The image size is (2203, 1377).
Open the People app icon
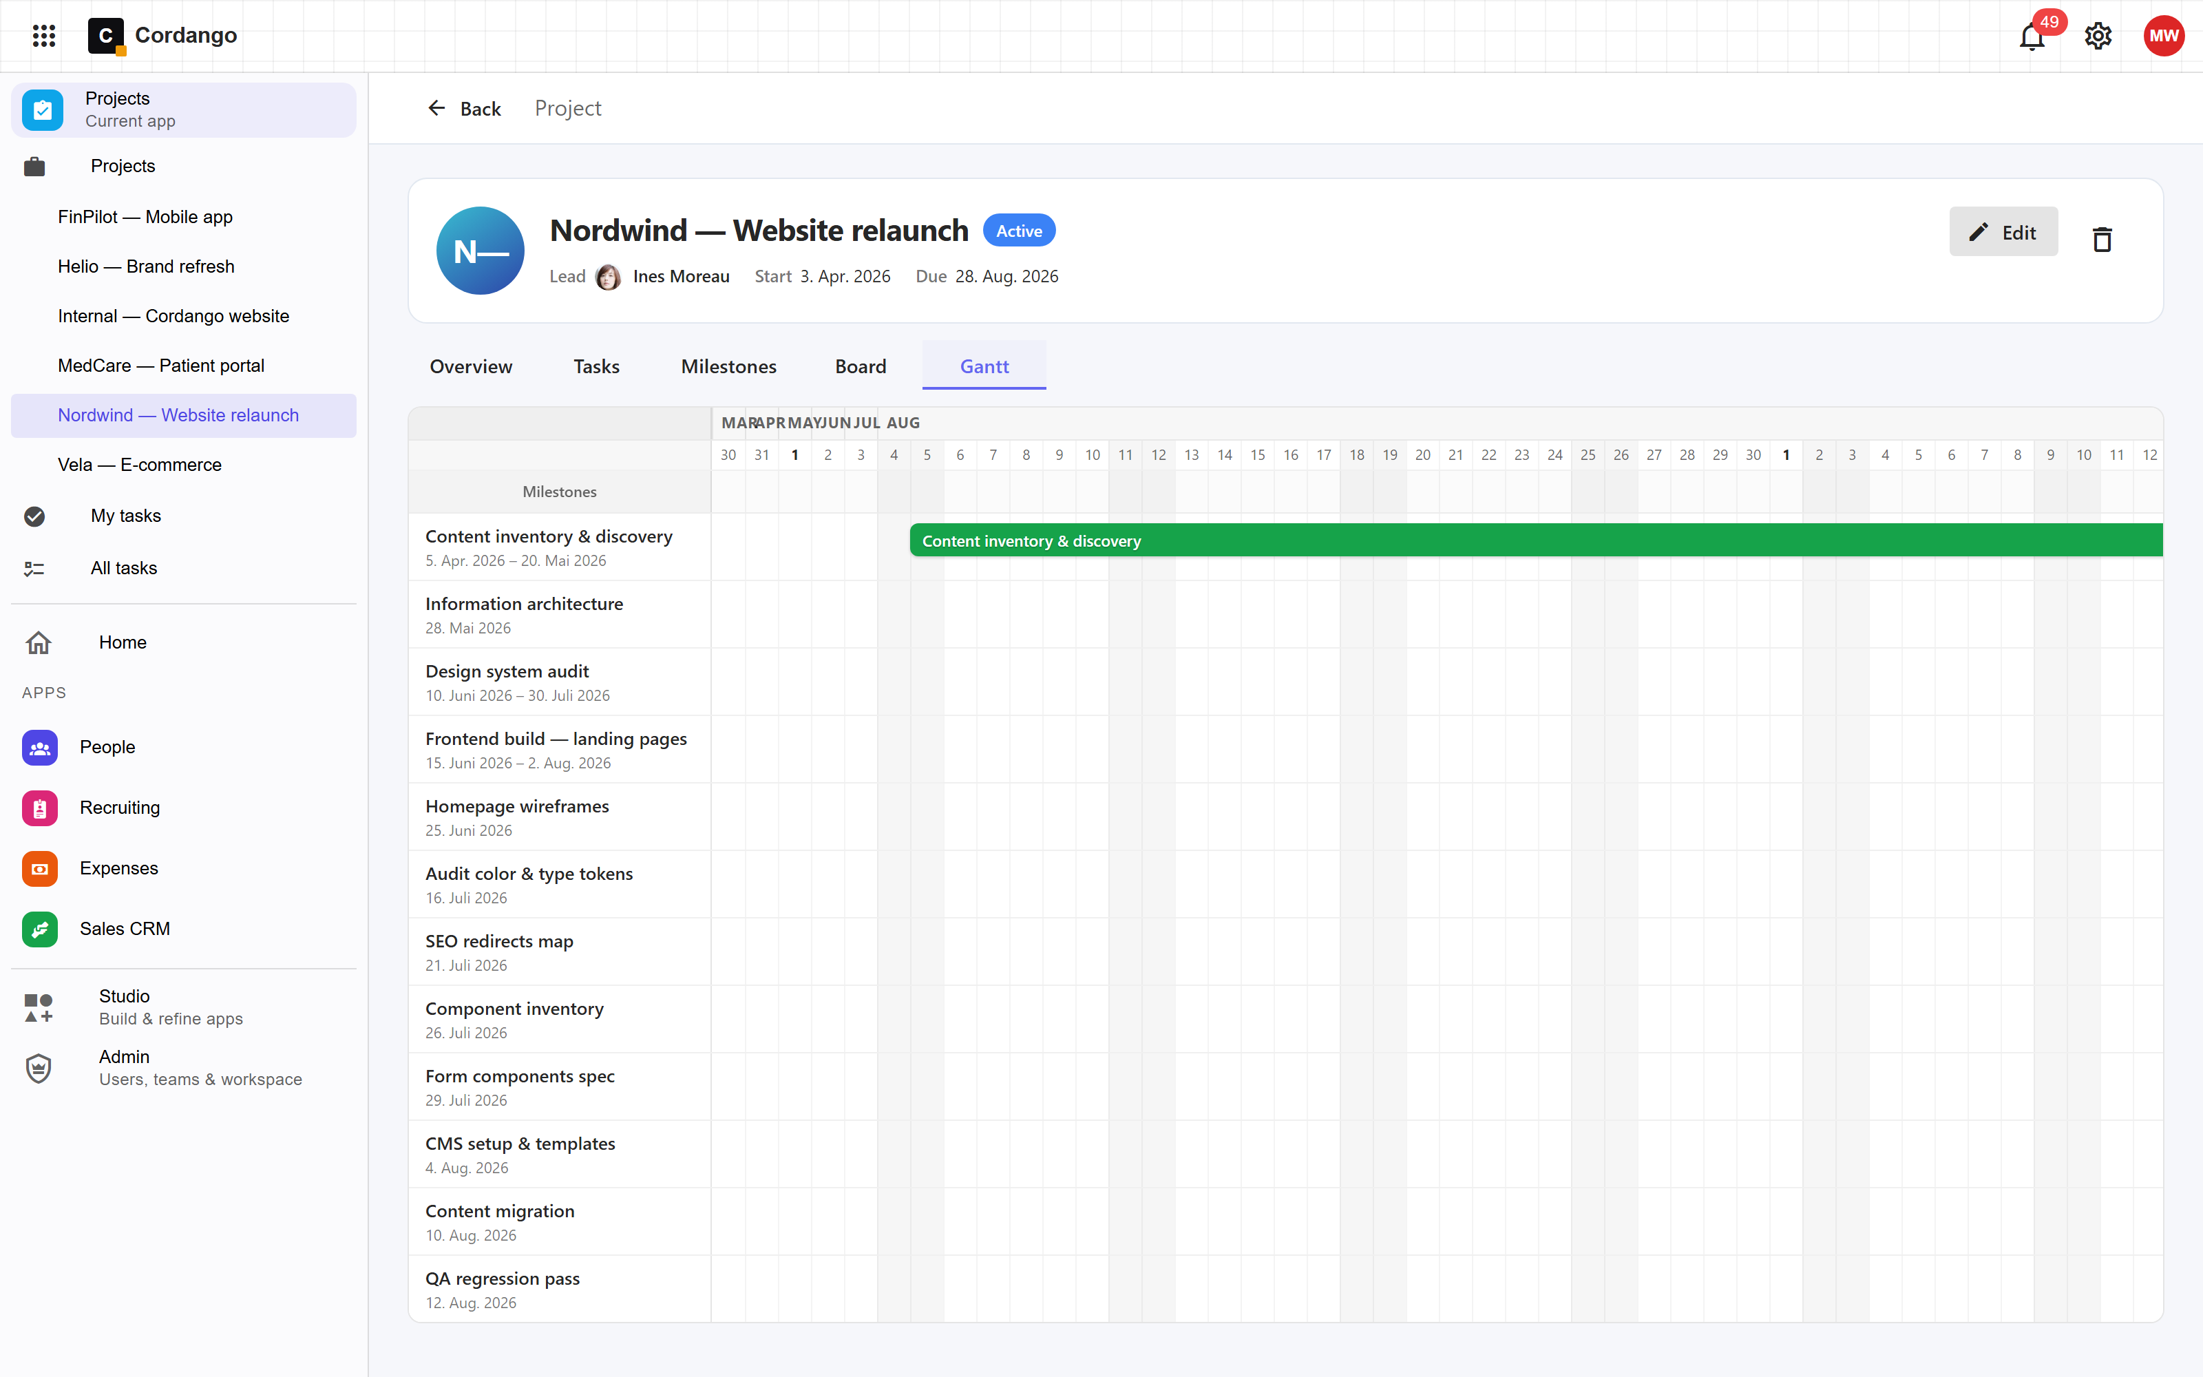tap(40, 748)
